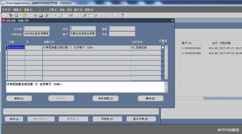
Task: Click the Edit Field pencil icon
Action: point(84,15)
